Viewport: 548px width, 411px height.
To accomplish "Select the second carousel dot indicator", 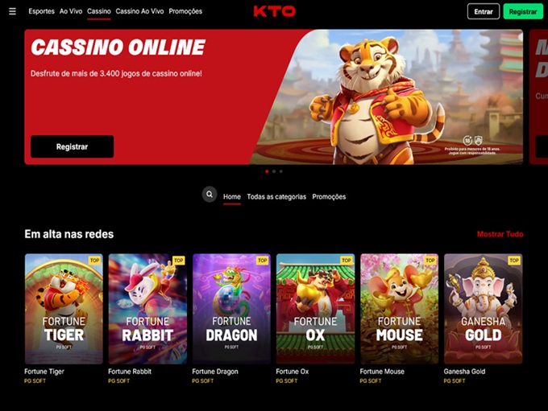I will point(274,171).
